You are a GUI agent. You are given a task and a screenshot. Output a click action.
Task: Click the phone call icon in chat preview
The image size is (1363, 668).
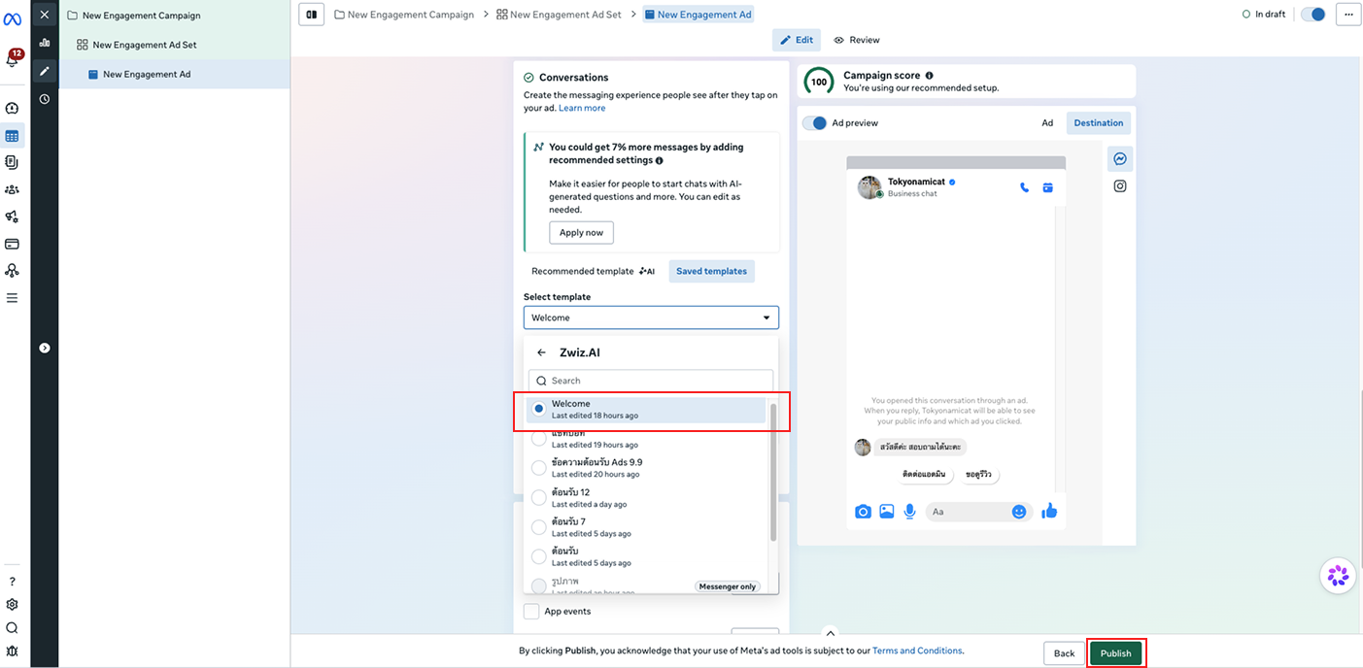(x=1024, y=187)
